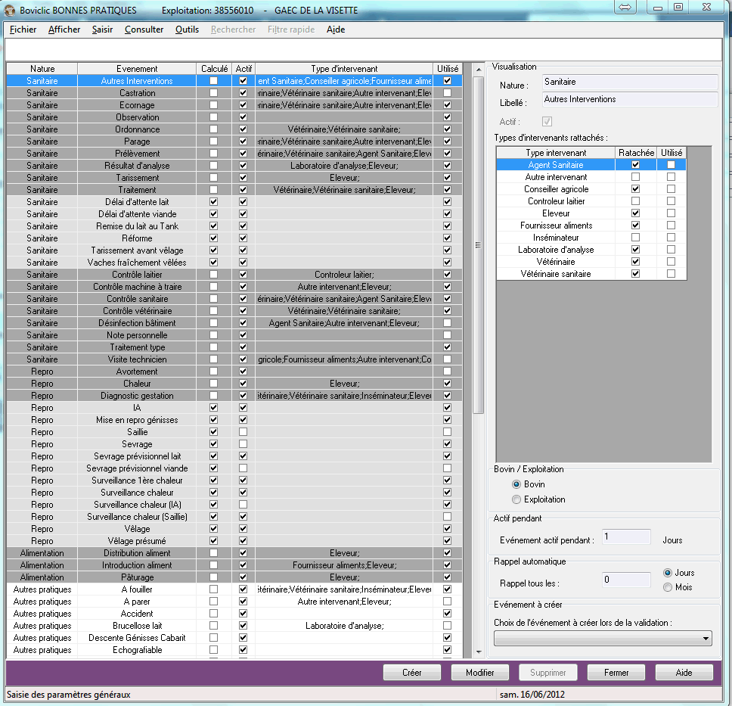
Task: Select the Bovin radio button
Action: click(x=516, y=484)
